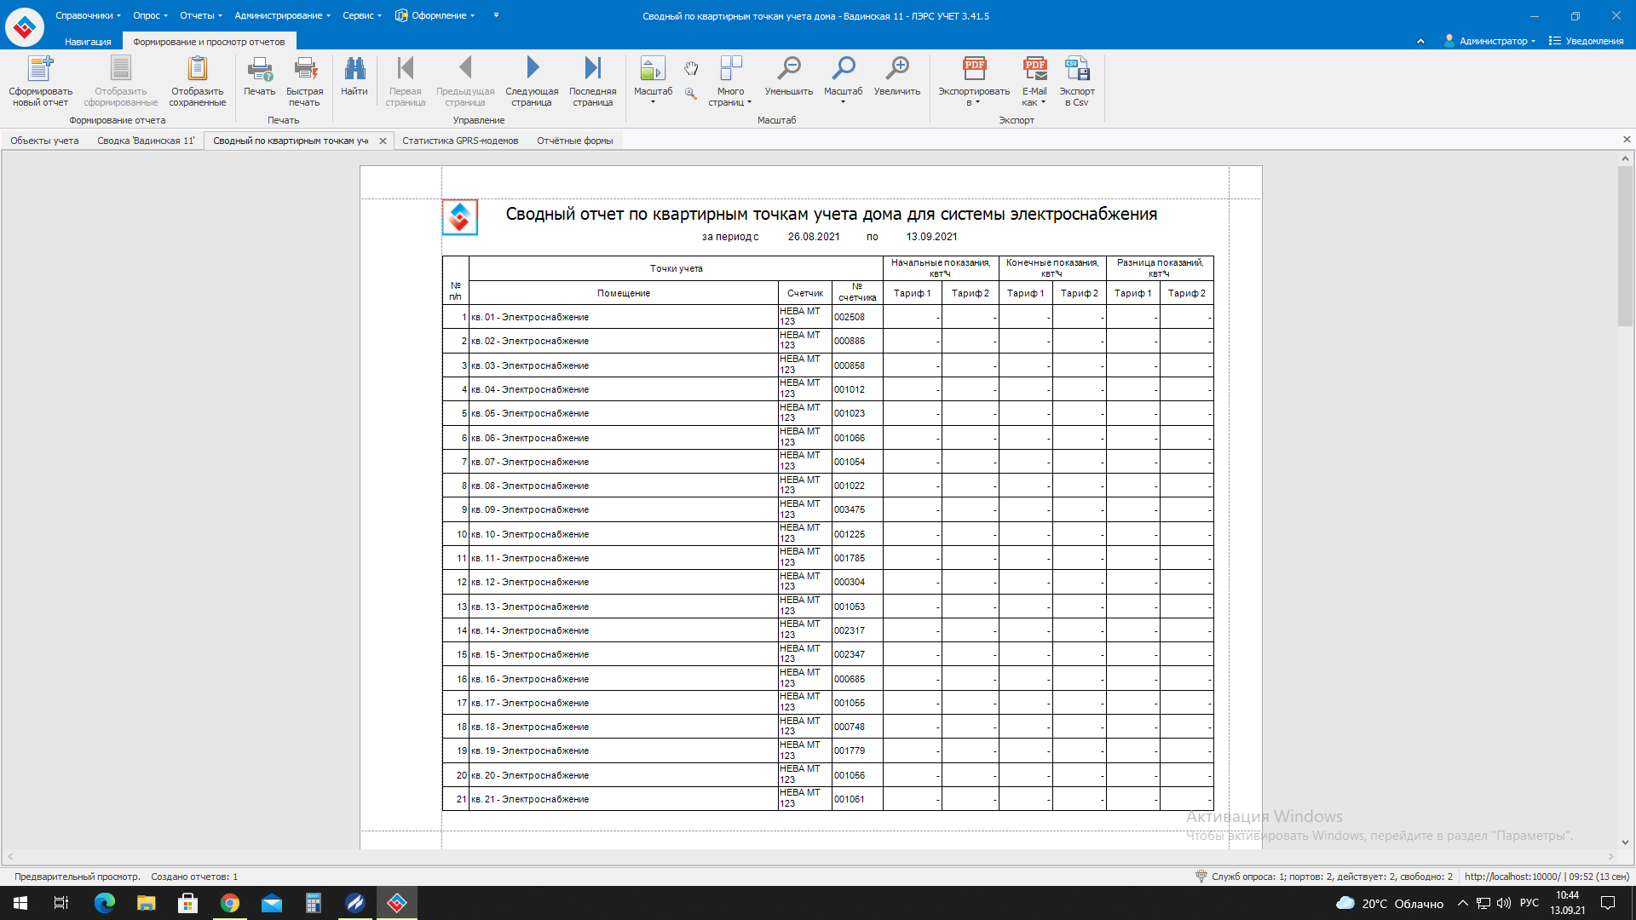The image size is (1636, 920).
Task: Switch to Объекты учета tab
Action: [44, 141]
